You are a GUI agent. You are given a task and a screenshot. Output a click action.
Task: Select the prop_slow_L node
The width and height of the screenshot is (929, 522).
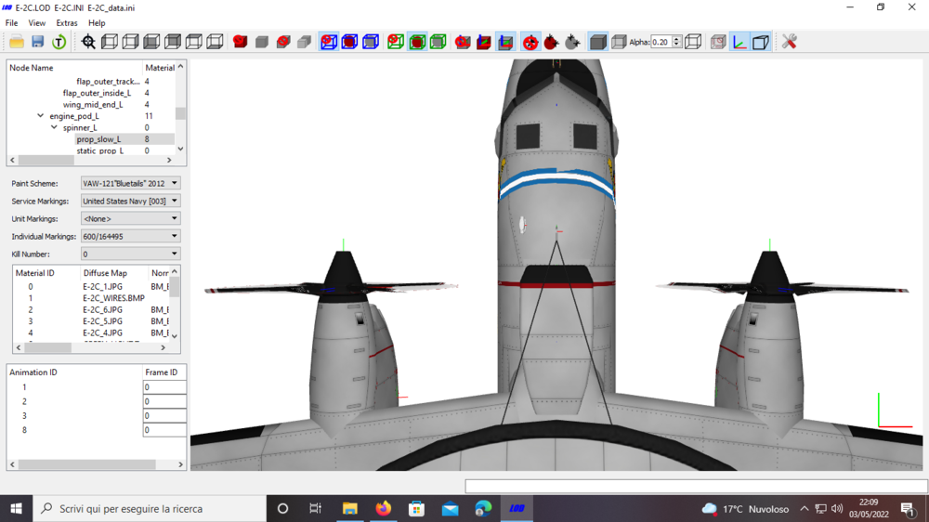98,139
